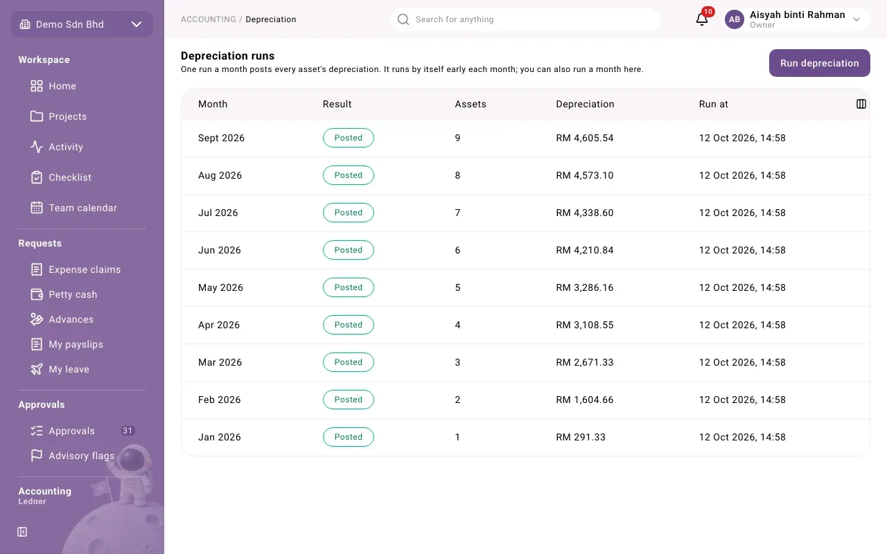Click the RM 291.33 depreciation value

[x=581, y=437]
